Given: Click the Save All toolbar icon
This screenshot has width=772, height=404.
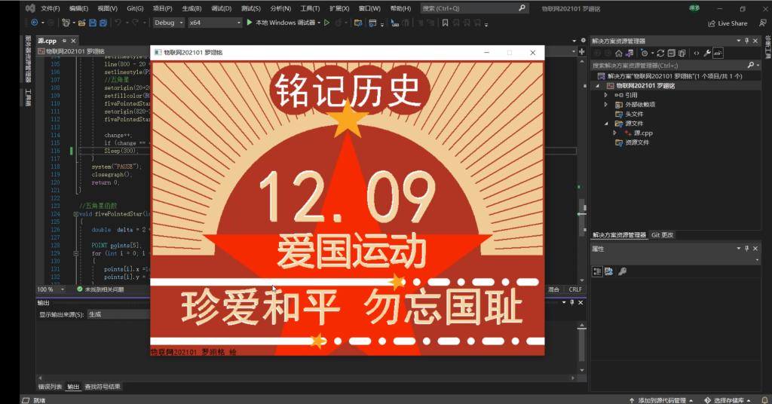Looking at the screenshot, I should click(103, 23).
